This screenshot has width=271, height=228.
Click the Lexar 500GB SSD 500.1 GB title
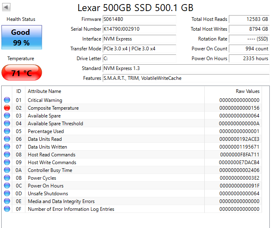click(135, 8)
